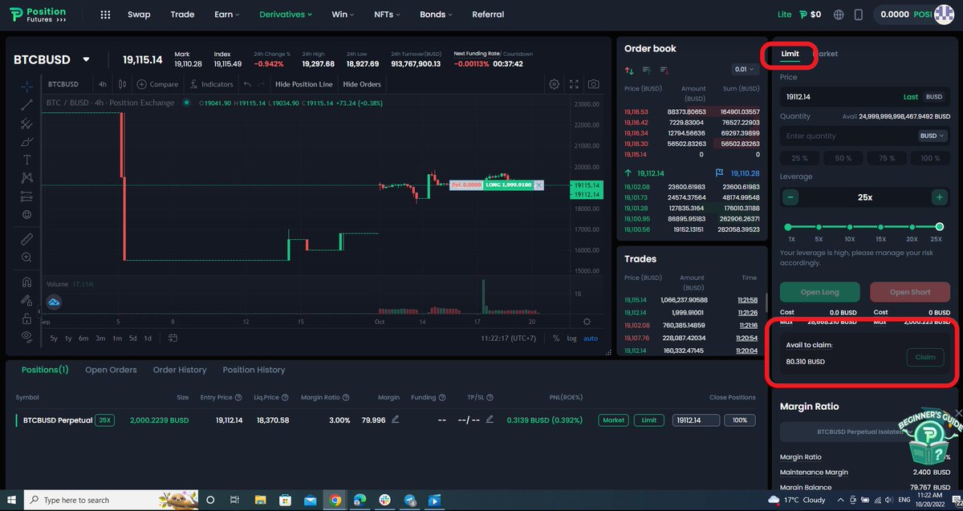Select the trend line drawing tool
The height and width of the screenshot is (511, 963).
[x=27, y=104]
